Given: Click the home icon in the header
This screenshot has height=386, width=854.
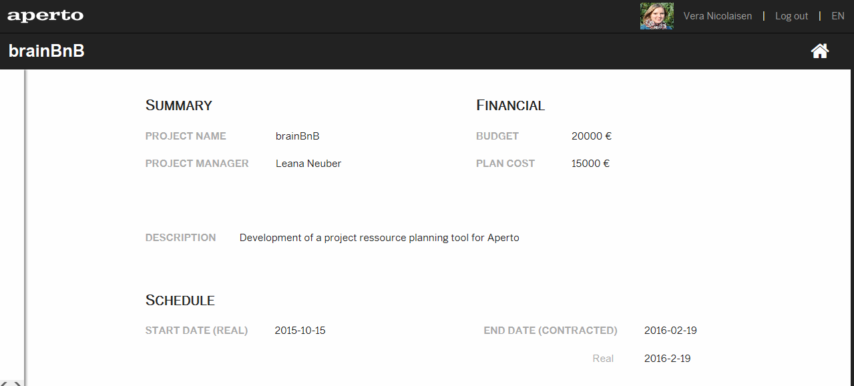Looking at the screenshot, I should 820,51.
